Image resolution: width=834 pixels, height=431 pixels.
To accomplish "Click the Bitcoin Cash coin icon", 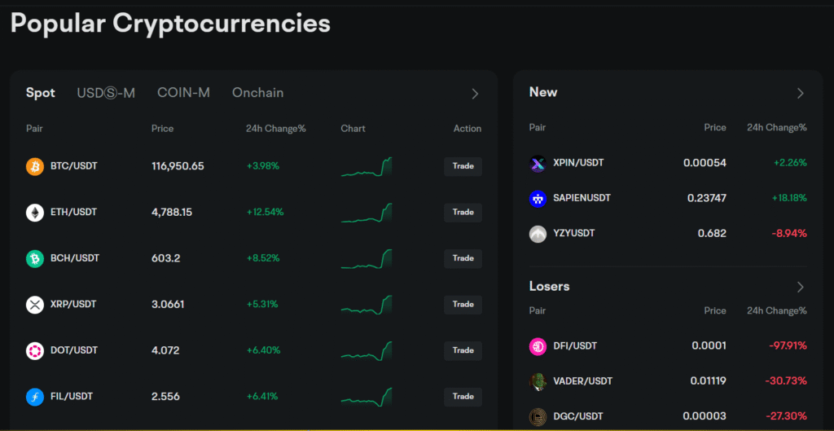I will point(35,258).
